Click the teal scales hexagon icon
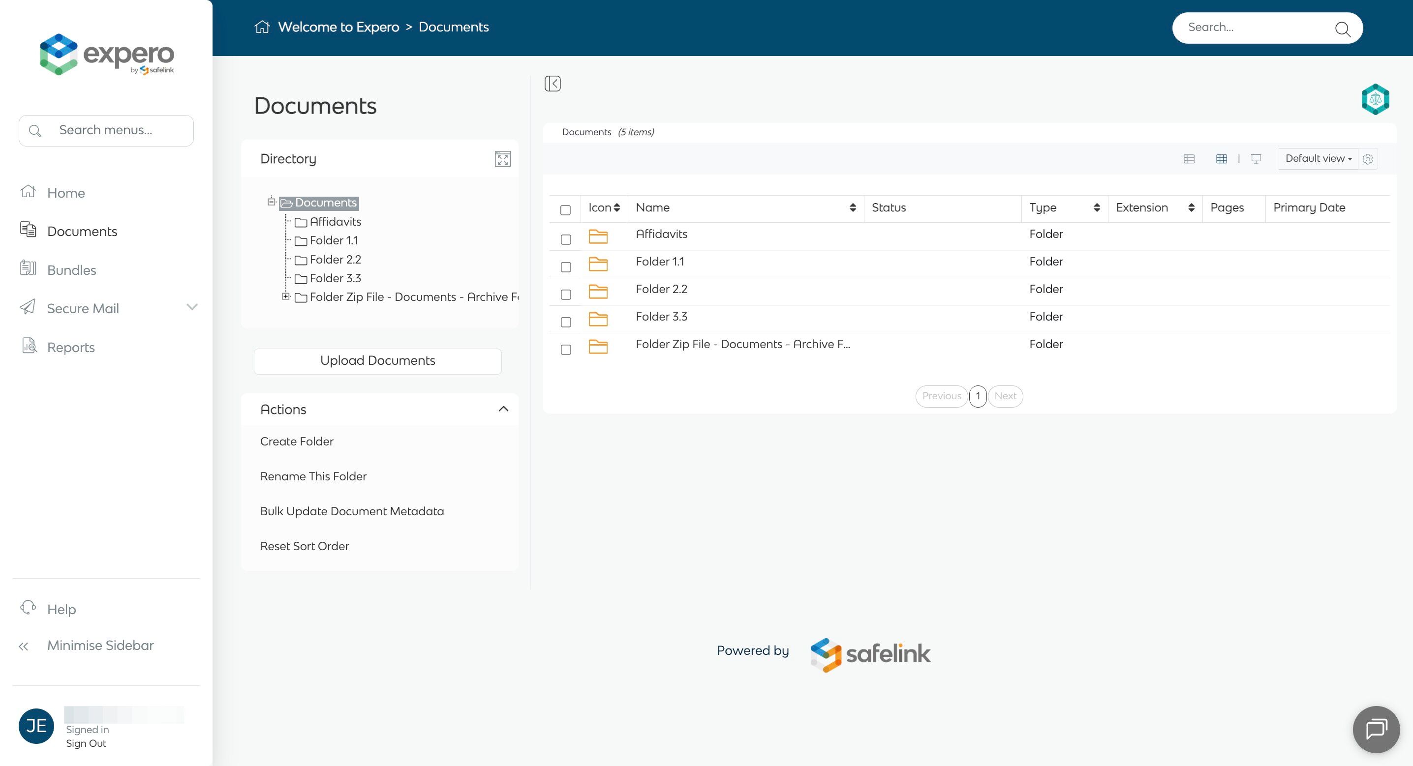 (x=1375, y=99)
